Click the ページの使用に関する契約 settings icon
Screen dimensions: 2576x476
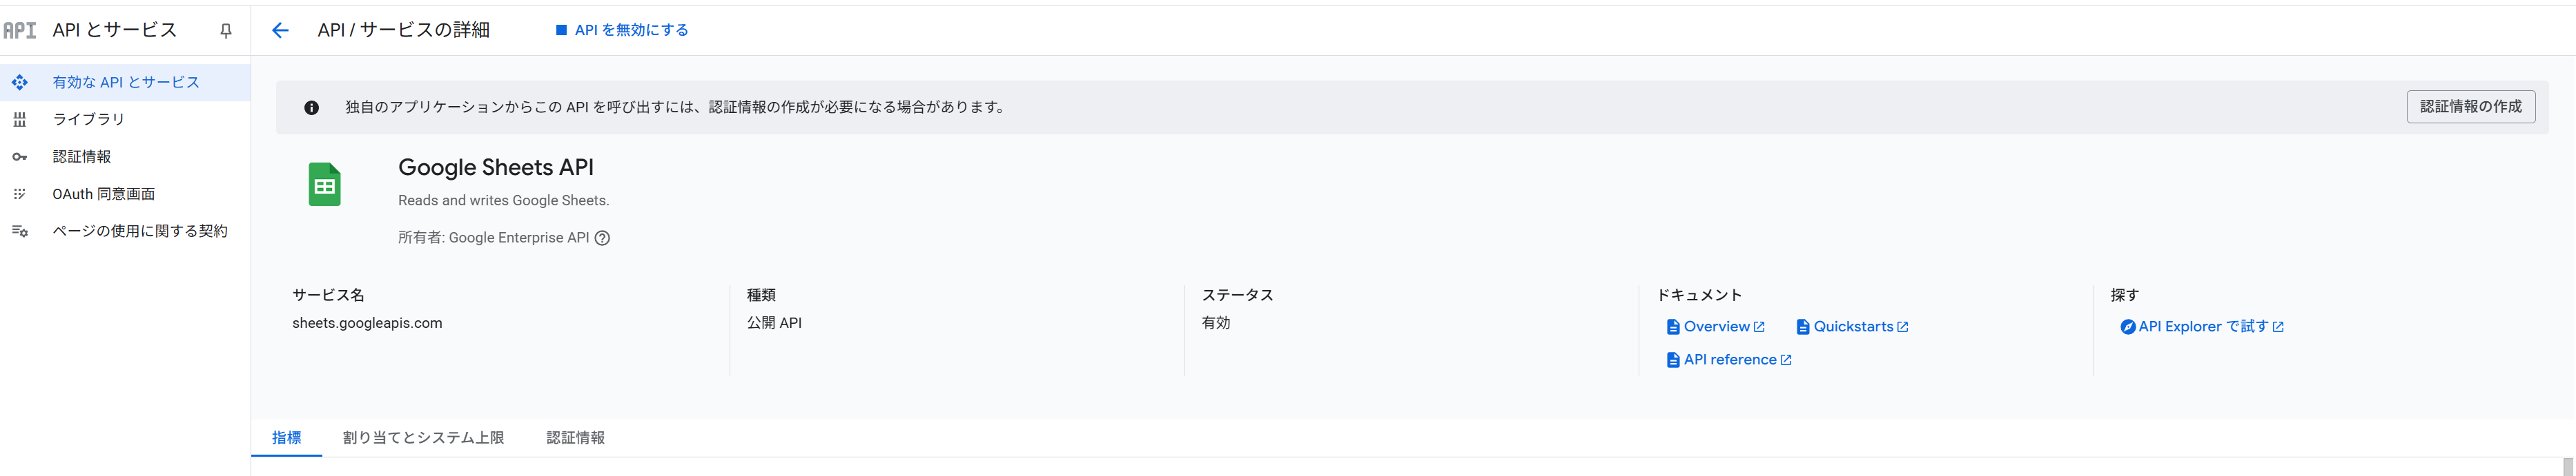tap(19, 231)
